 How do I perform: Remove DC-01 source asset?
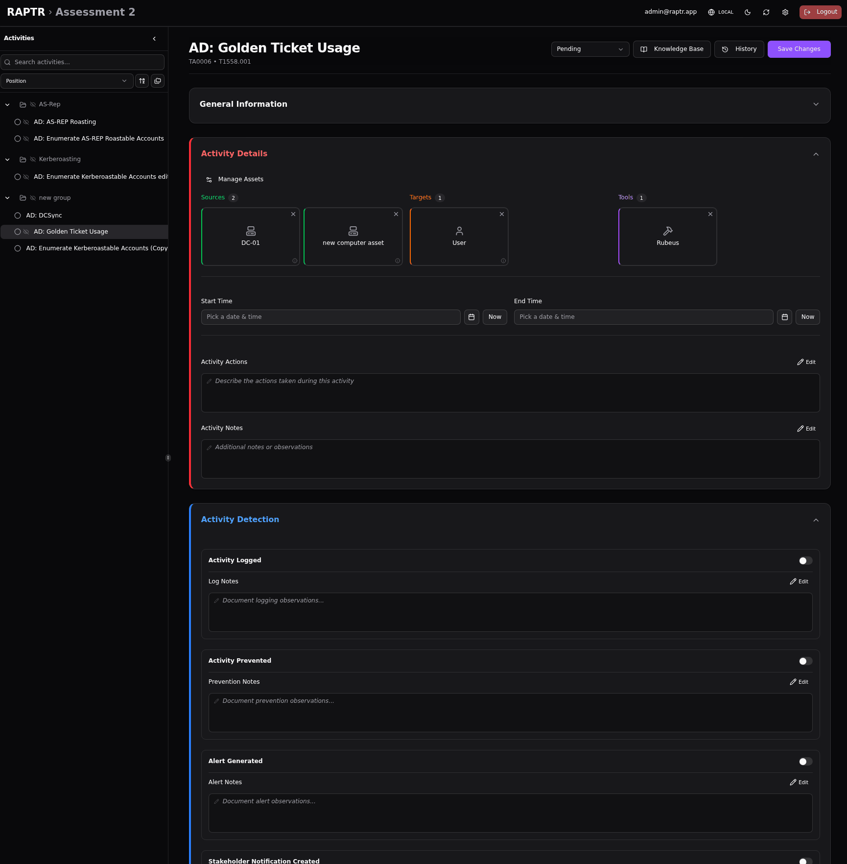[x=293, y=215]
